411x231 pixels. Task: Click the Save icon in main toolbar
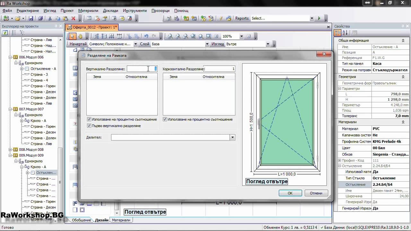pos(31,18)
